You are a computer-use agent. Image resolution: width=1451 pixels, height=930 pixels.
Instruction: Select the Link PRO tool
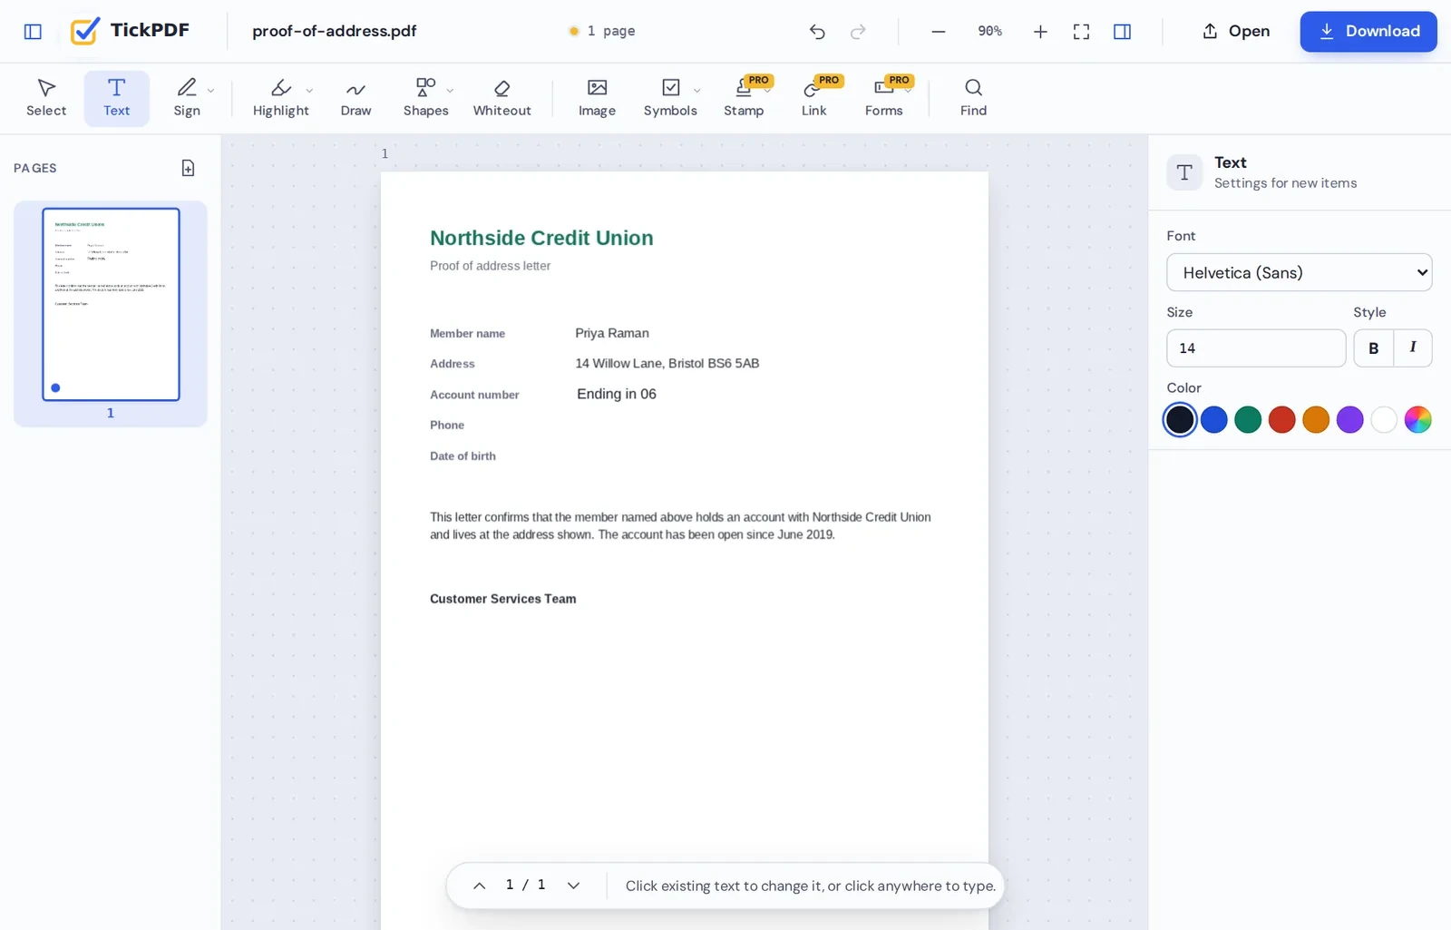coord(813,98)
